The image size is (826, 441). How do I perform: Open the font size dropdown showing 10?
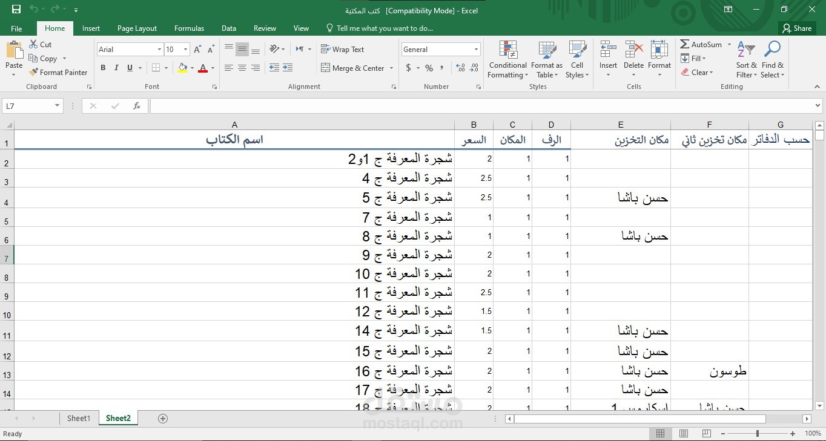(x=186, y=50)
